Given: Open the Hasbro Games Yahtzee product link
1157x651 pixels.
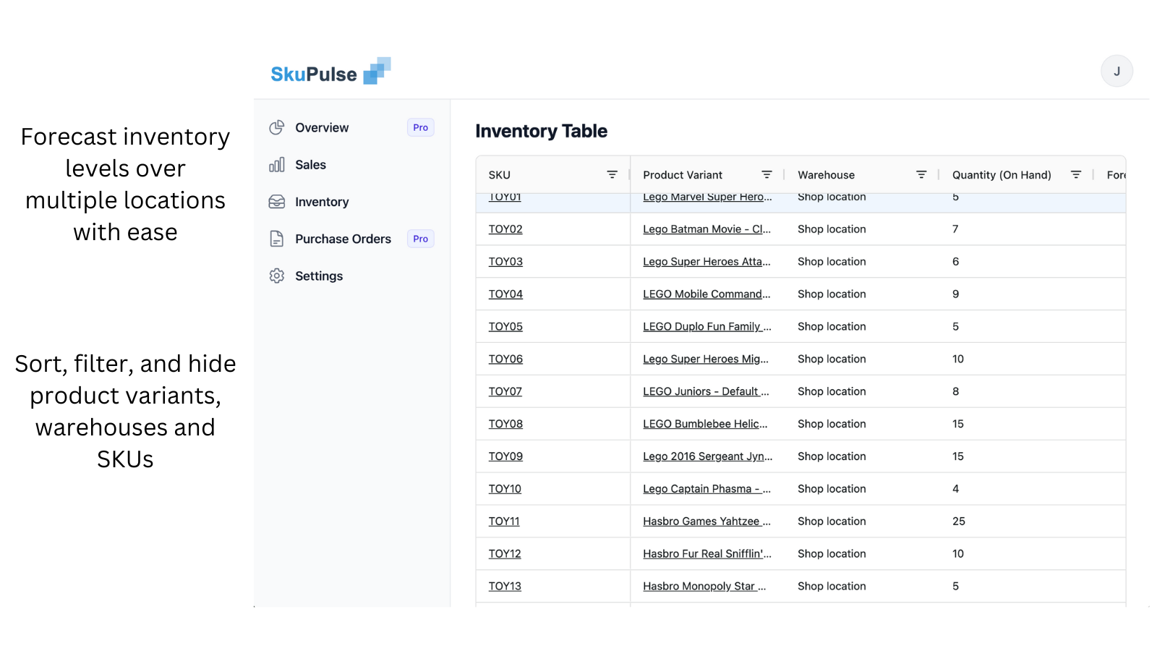Looking at the screenshot, I should tap(706, 522).
